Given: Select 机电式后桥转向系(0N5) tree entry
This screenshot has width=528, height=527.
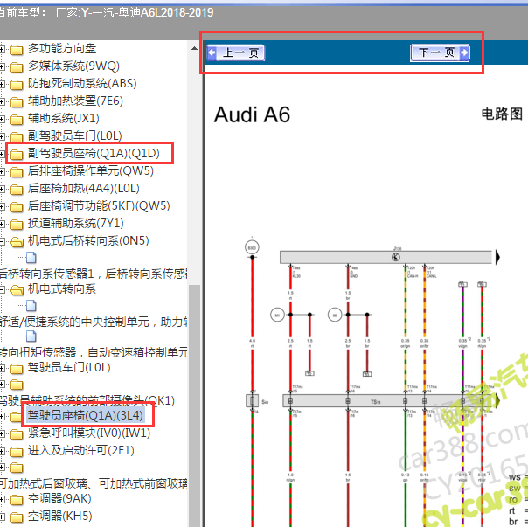Looking at the screenshot, I should click(x=88, y=240).
